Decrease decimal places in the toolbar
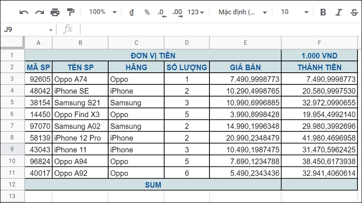The width and height of the screenshot is (362, 203). [x=162, y=12]
